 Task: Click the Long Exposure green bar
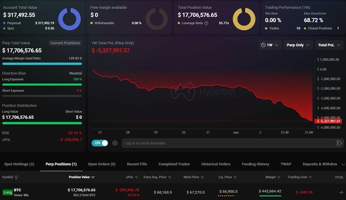[x=42, y=84]
